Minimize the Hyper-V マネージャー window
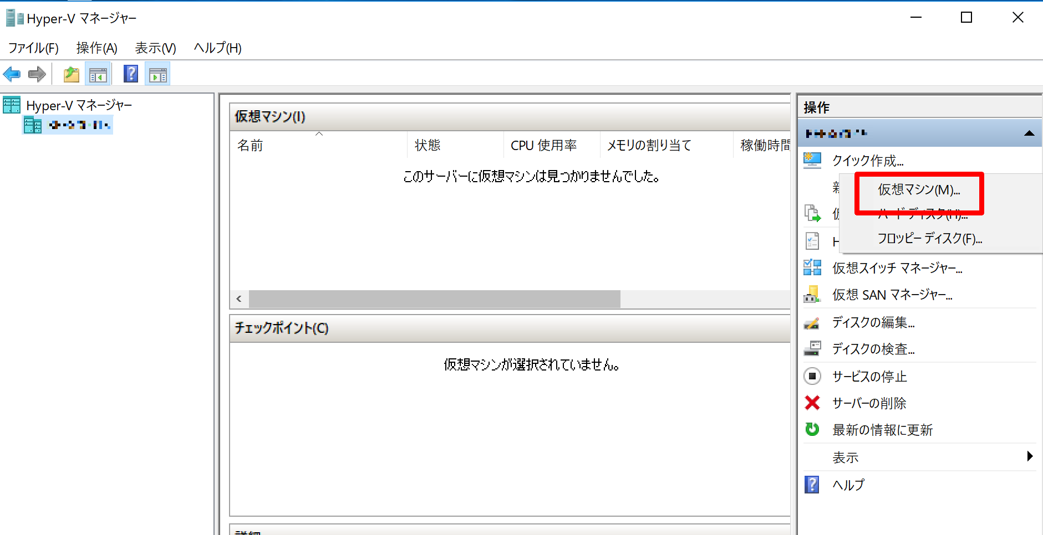The image size is (1043, 535). 916,18
